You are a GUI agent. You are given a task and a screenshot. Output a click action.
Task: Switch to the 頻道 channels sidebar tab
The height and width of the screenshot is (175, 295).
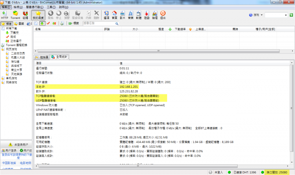click(7, 24)
